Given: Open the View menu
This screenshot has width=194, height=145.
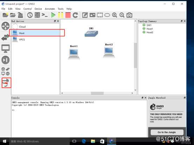Looking at the screenshot, I should tap(18, 9).
